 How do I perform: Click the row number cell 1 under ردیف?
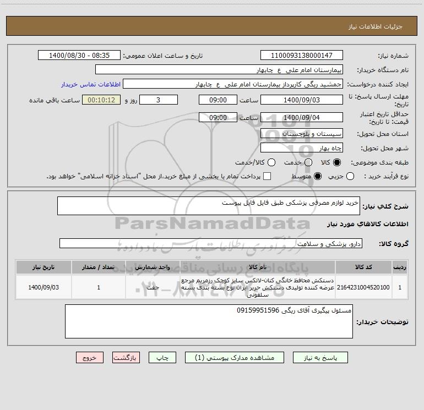(x=400, y=287)
